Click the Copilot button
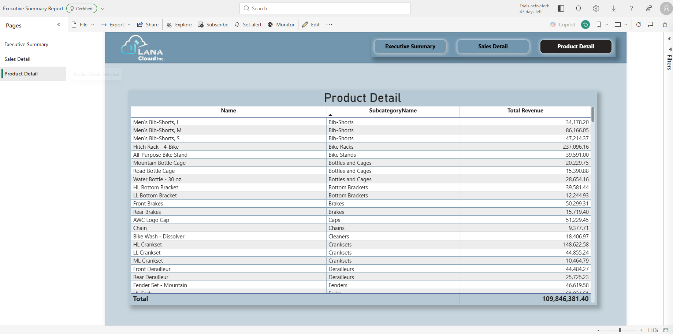The width and height of the screenshot is (673, 334). click(x=563, y=25)
